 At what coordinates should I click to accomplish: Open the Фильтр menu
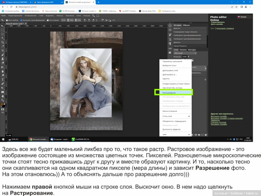(59, 15)
